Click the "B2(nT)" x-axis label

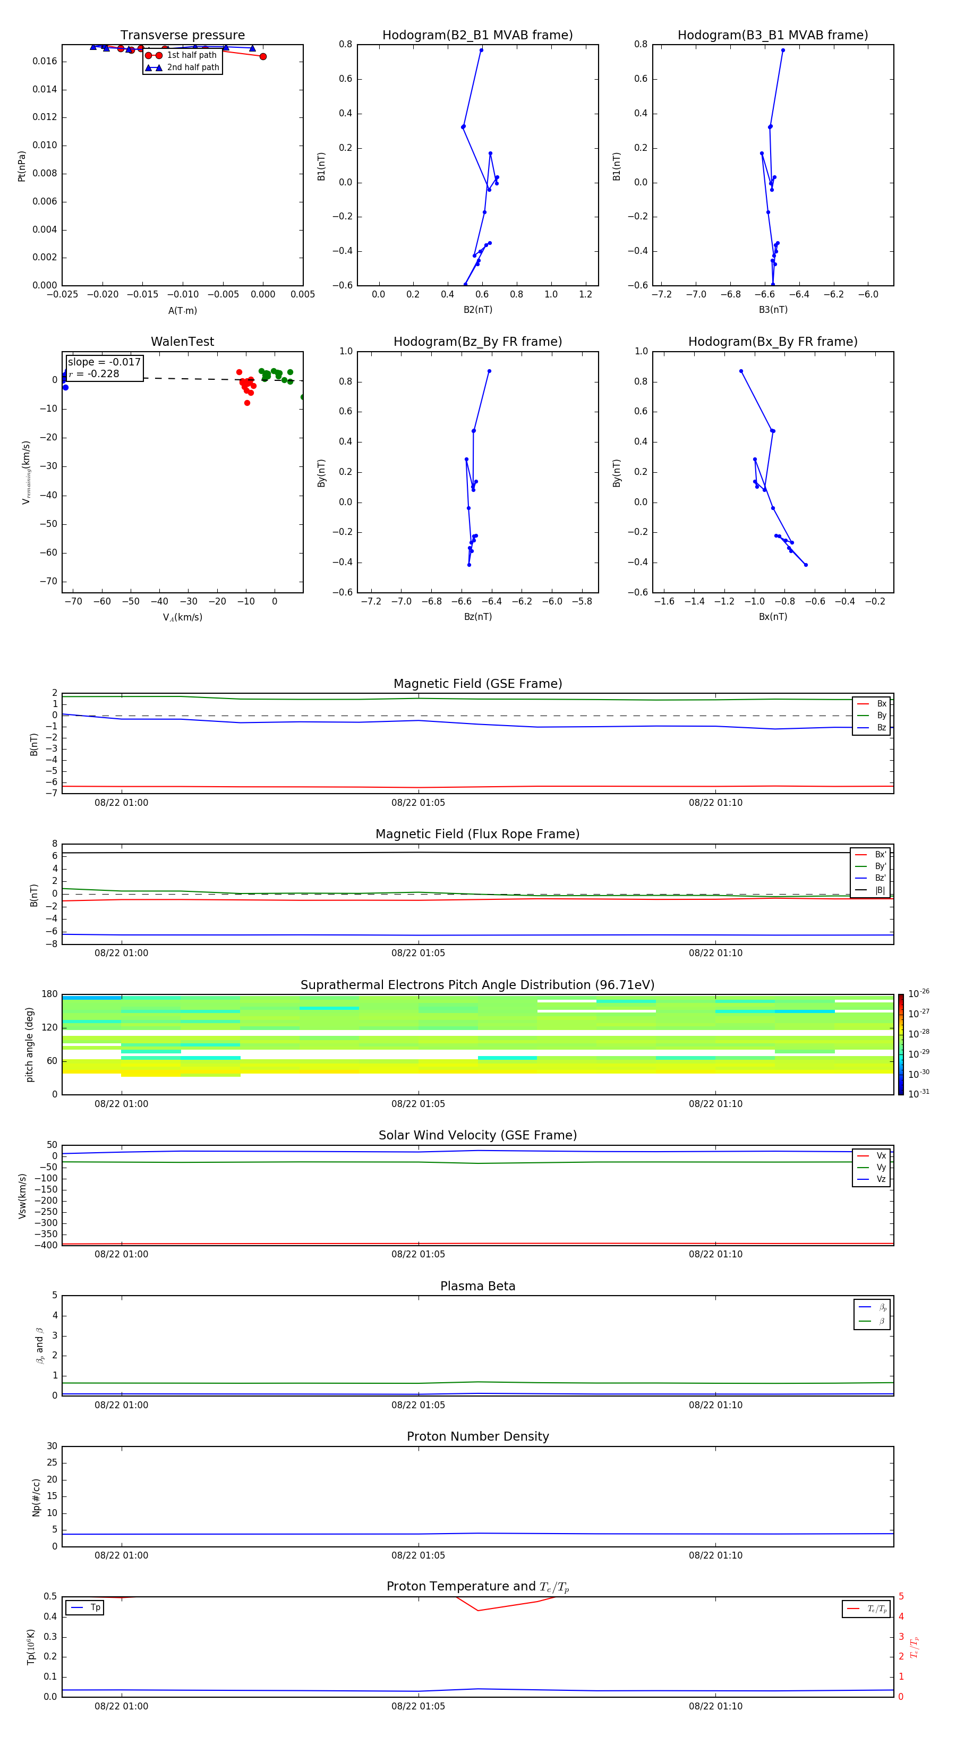pos(477,310)
